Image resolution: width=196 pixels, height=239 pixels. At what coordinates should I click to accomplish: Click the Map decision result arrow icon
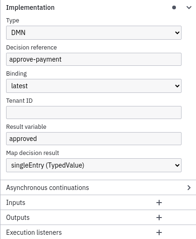(177, 165)
